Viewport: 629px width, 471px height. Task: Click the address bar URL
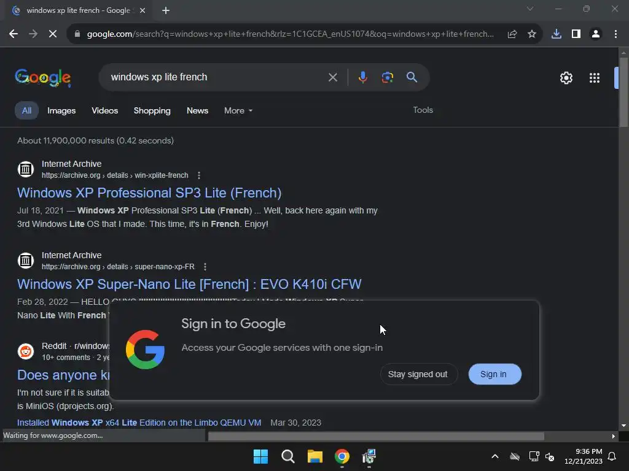click(290, 34)
